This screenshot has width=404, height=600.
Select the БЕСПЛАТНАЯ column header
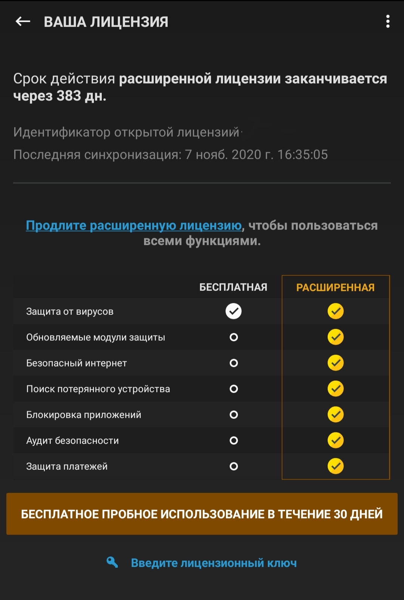pyautogui.click(x=233, y=287)
